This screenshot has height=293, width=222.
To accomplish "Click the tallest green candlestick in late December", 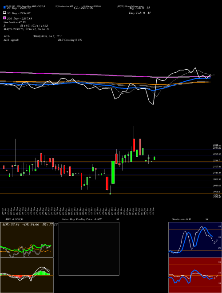I will point(113,172).
